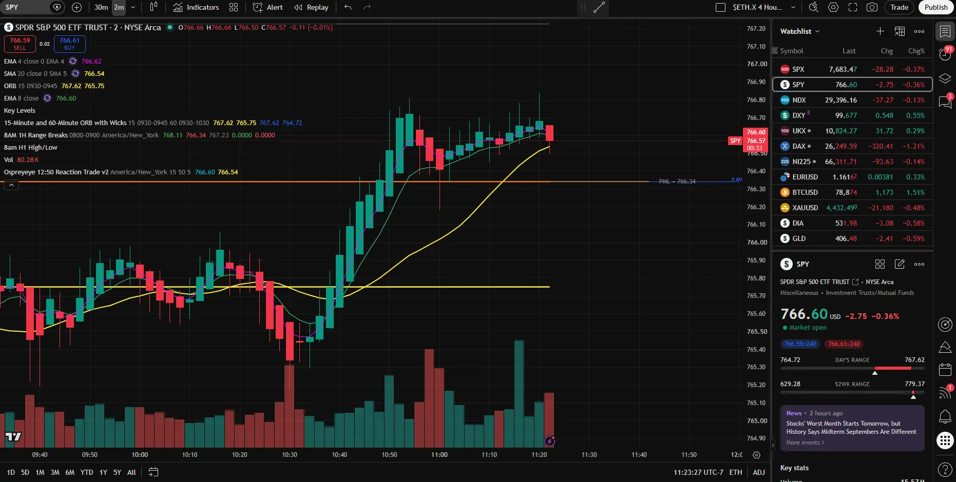Expand the Watchlist name dropdown
This screenshot has height=482, width=956.
coord(800,31)
